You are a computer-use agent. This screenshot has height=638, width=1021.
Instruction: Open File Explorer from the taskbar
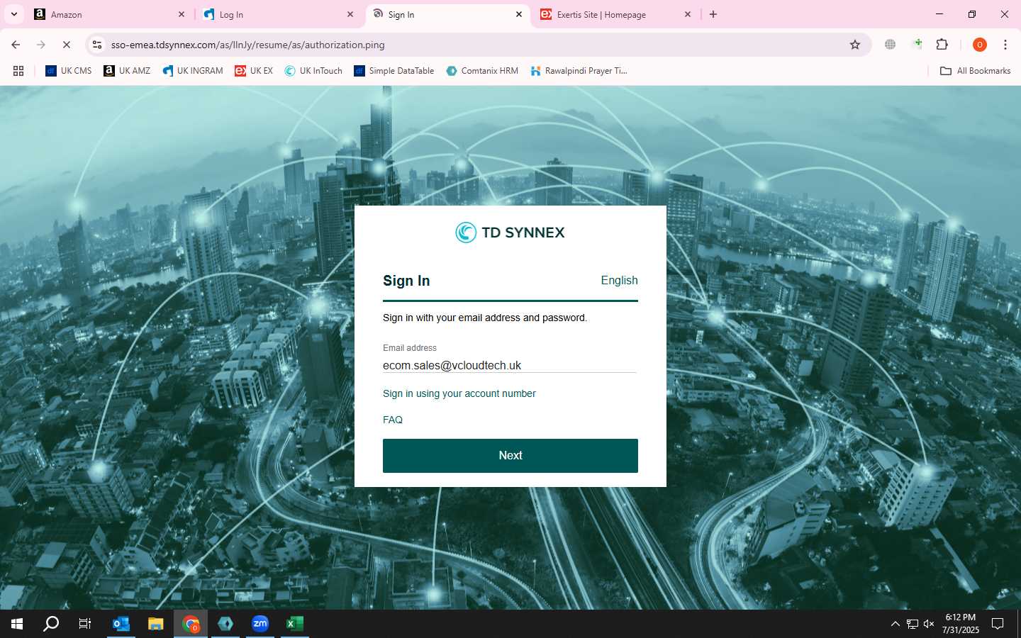[x=156, y=624]
